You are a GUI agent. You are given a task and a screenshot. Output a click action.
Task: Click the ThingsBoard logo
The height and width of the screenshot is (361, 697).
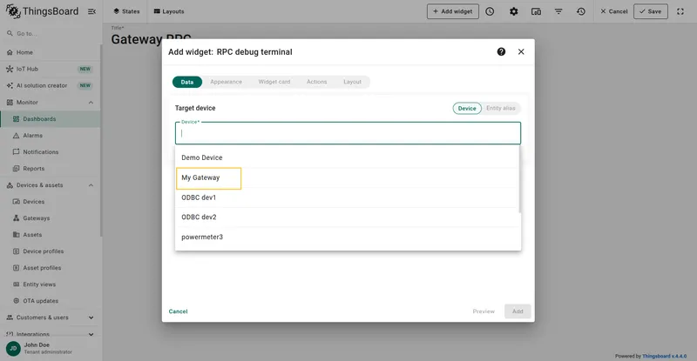(42, 11)
